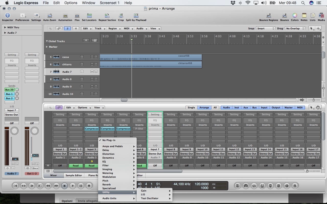Viewport: 327px width, 204px height.
Task: Open Preferences from the toolbar
Action: coord(22,17)
